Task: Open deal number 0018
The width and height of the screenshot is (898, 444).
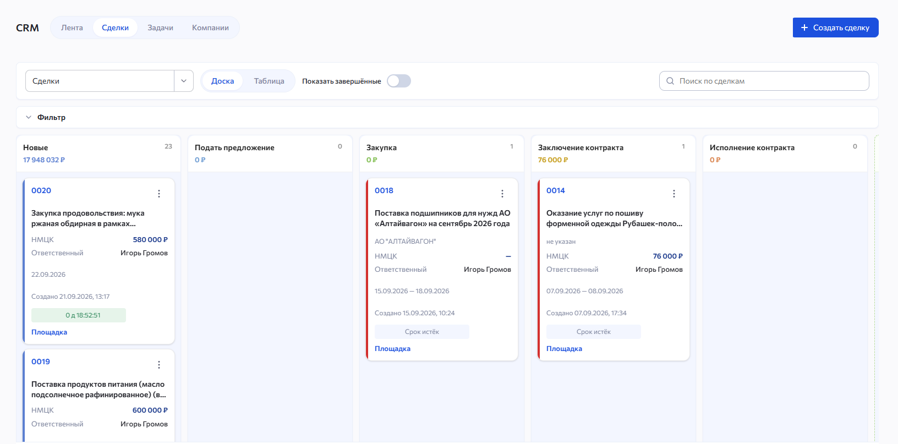Action: pyautogui.click(x=384, y=190)
